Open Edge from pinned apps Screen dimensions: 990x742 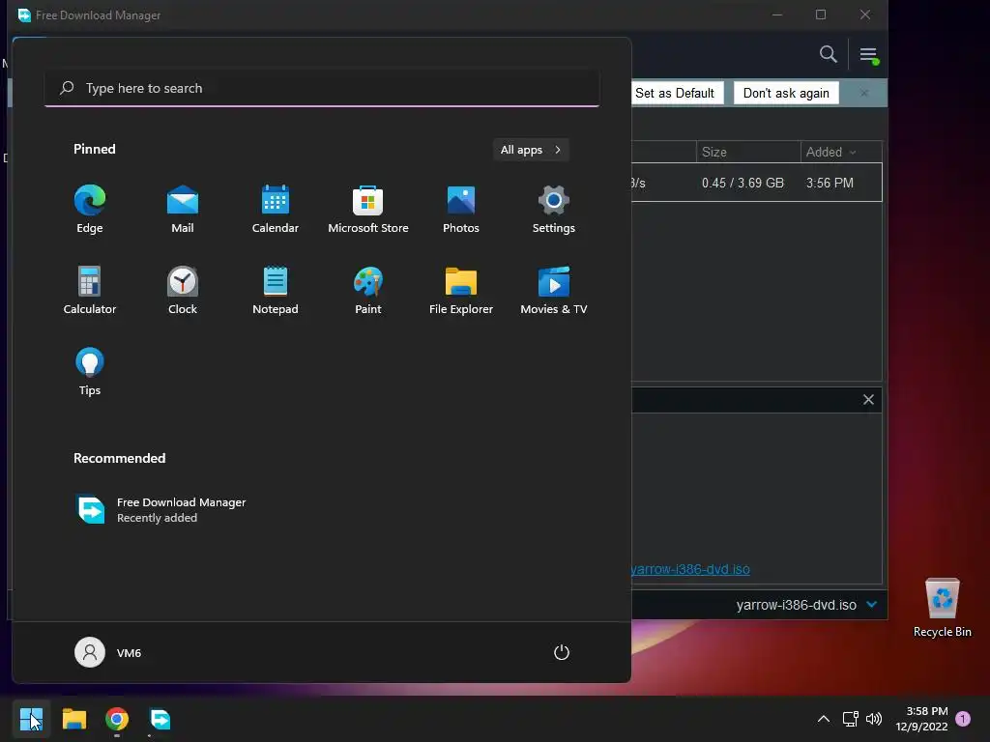[90, 210]
